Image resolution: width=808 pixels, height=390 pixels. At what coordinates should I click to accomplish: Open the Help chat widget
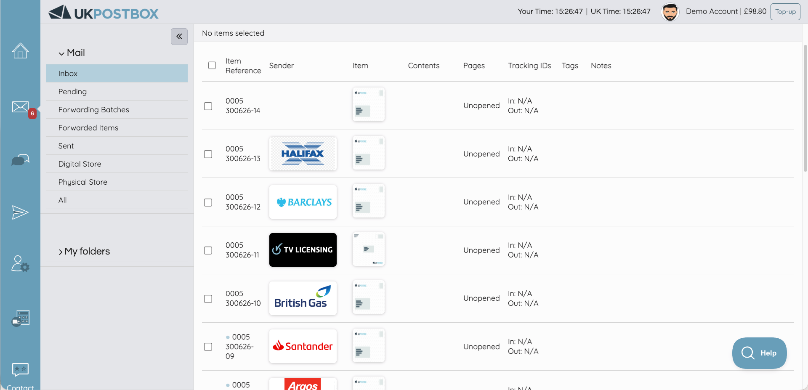[x=759, y=353]
